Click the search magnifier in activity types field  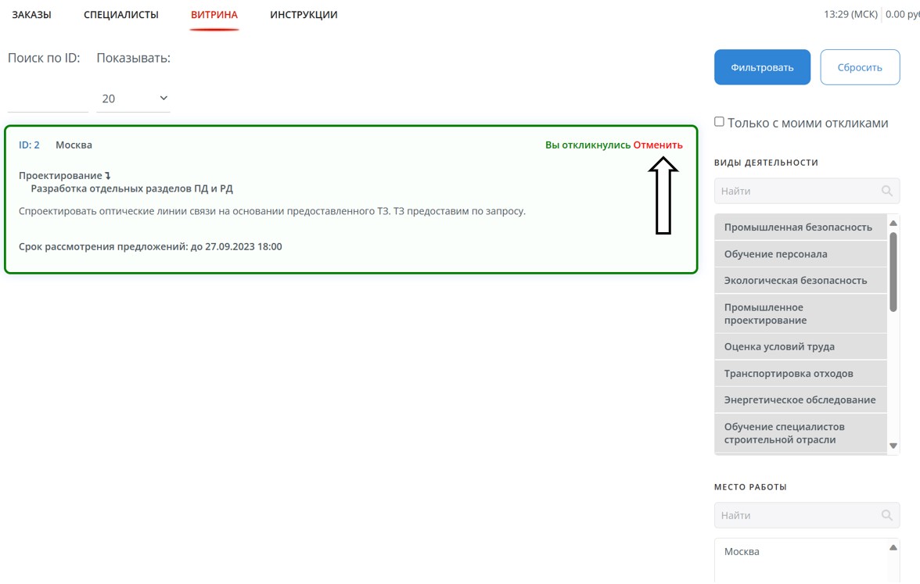coord(886,191)
